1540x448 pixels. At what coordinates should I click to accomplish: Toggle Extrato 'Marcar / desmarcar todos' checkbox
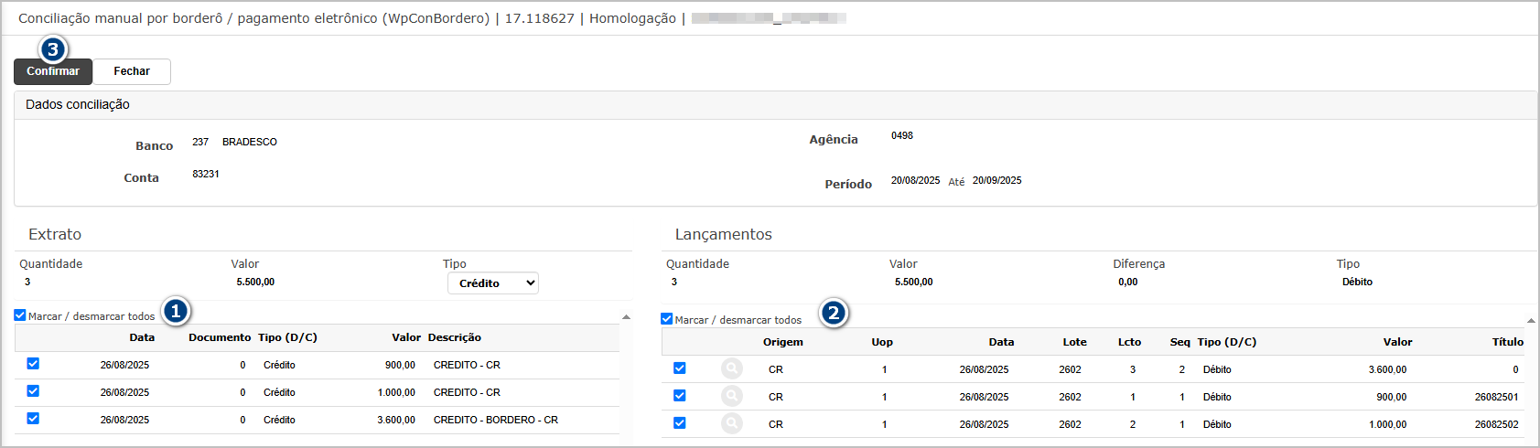(20, 315)
